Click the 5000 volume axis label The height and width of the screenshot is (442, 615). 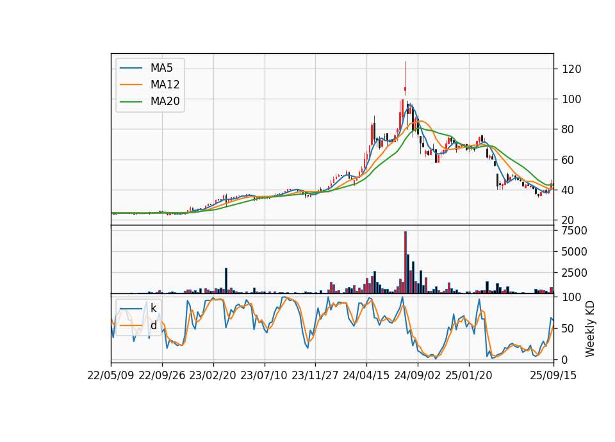575,252
